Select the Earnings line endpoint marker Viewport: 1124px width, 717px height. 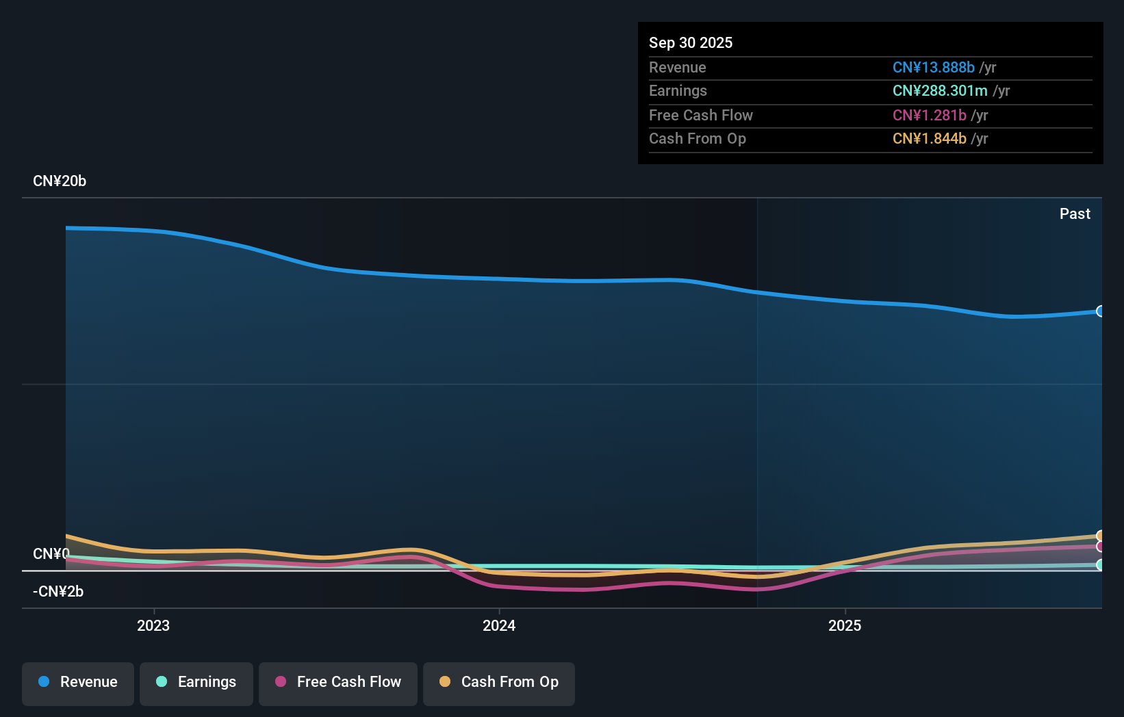tap(1100, 565)
